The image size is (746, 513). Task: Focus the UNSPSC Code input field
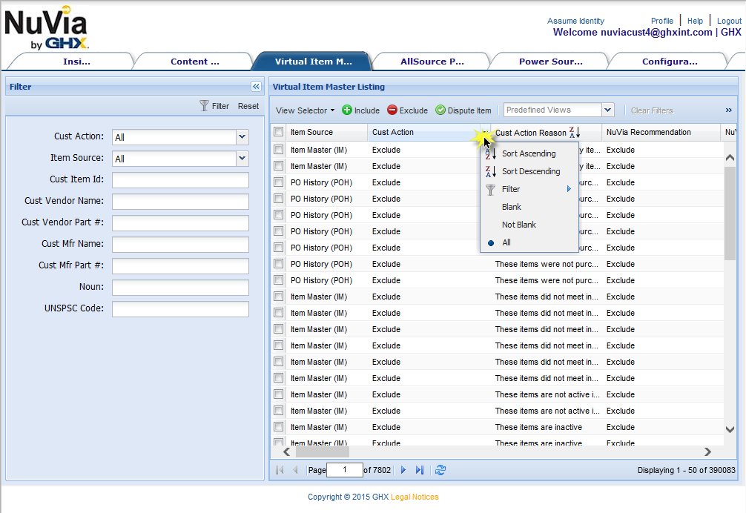[180, 309]
